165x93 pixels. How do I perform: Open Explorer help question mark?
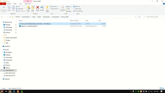point(164,4)
